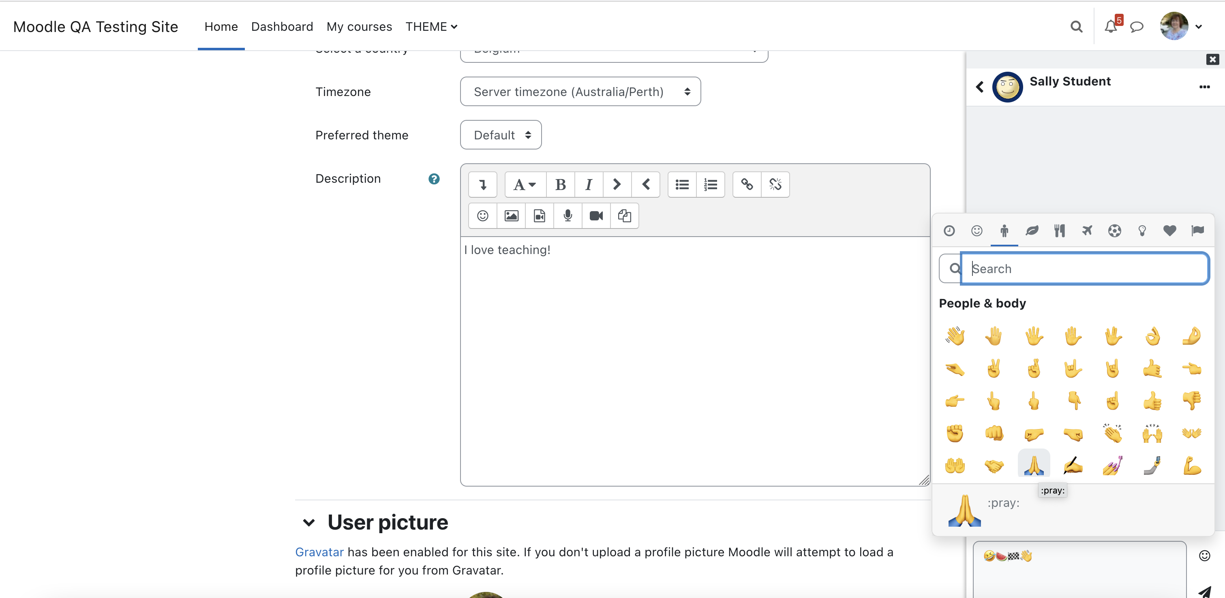Select the raised fist emoji

[954, 433]
